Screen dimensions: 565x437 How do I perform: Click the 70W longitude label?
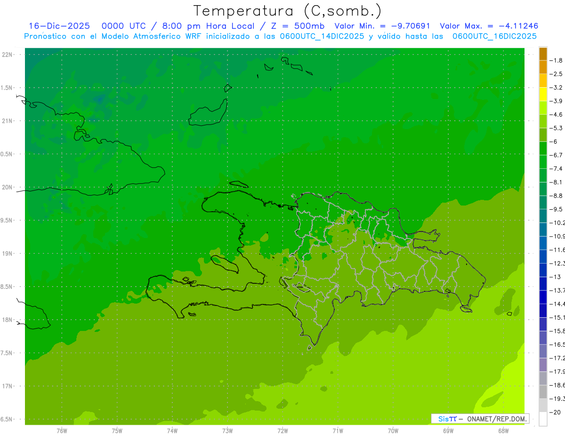(393, 430)
